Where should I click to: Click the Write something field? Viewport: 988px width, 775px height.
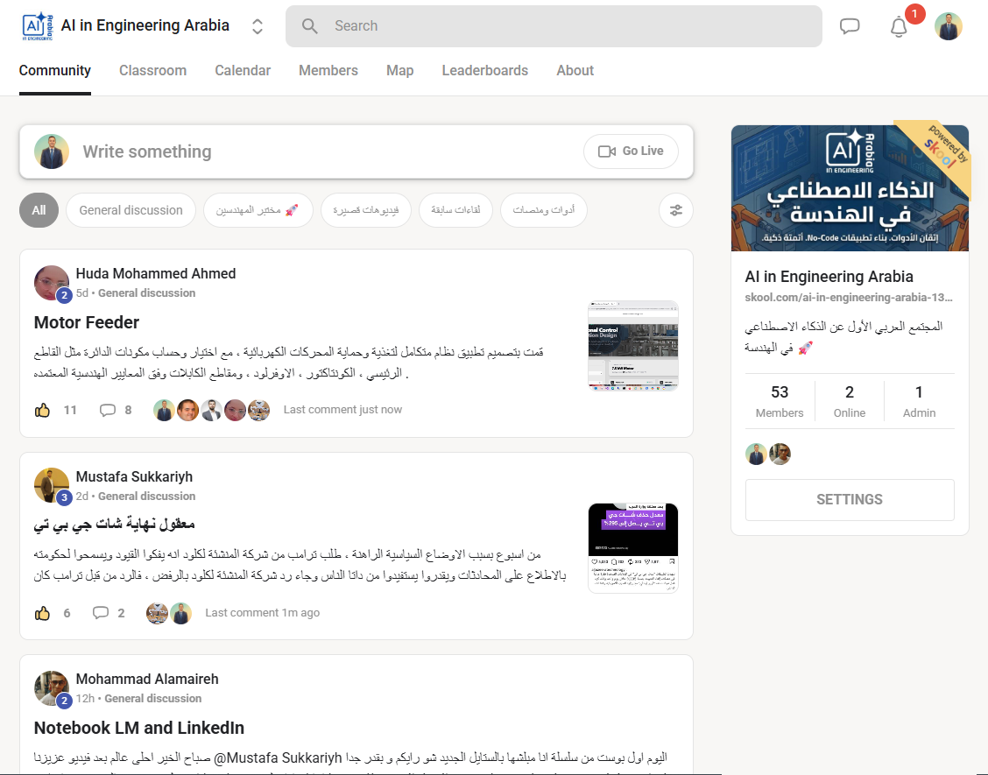[x=263, y=151]
